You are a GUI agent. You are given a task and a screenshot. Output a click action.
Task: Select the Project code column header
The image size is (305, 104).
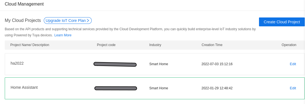tap(106, 45)
